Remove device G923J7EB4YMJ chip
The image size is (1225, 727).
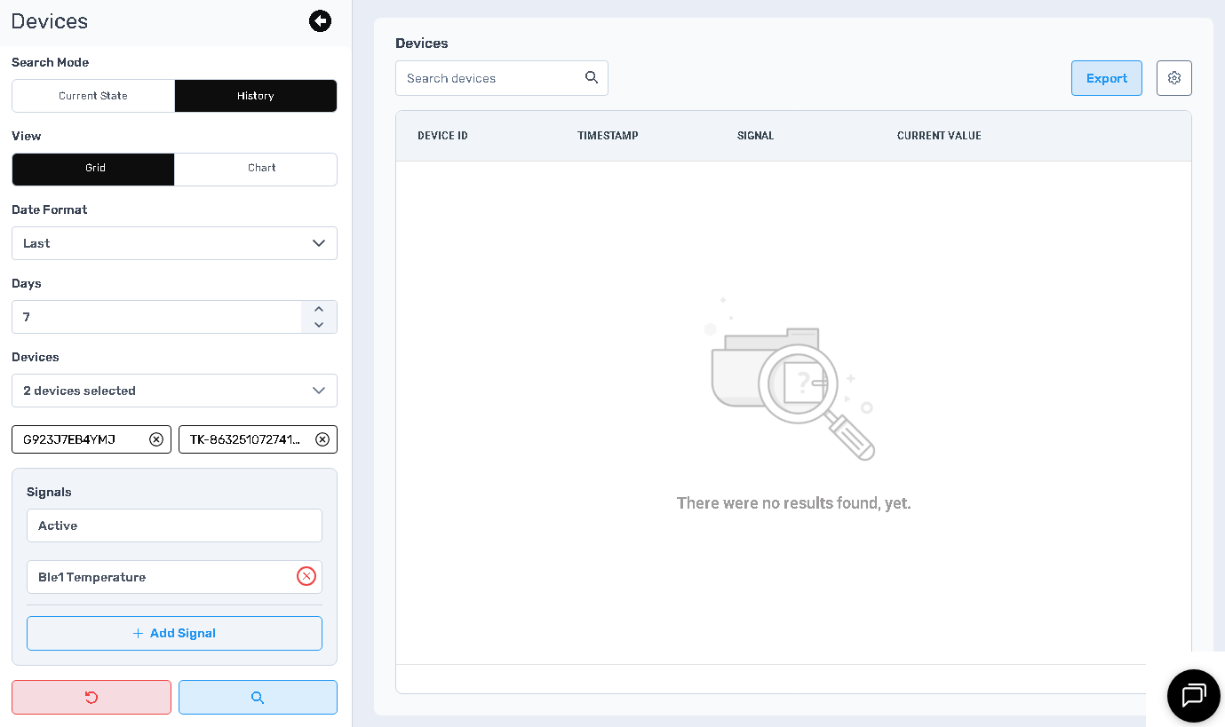point(156,439)
